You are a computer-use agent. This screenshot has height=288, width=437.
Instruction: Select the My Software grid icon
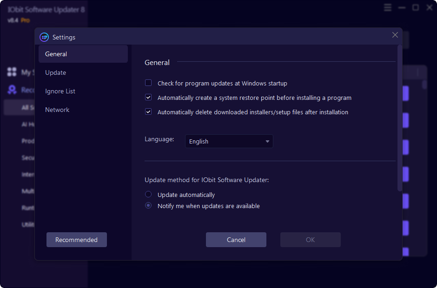(x=12, y=72)
